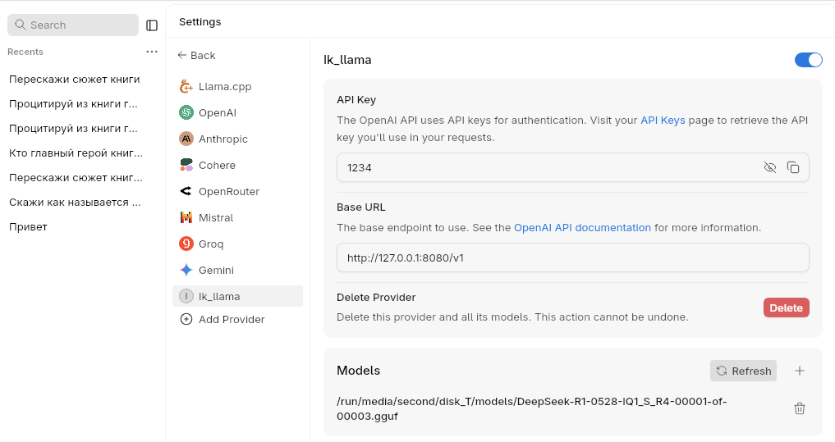Open the recent chat "Привет"
This screenshot has width=835, height=442.
coord(29,226)
